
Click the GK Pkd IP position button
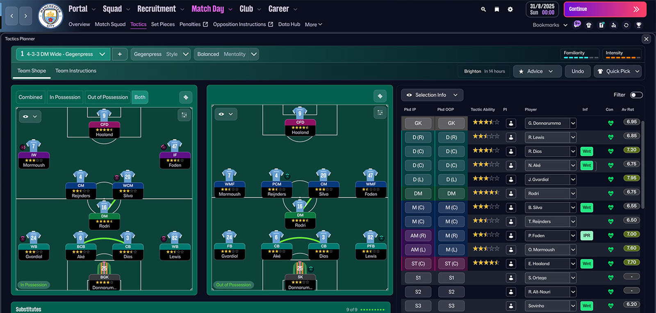point(418,123)
